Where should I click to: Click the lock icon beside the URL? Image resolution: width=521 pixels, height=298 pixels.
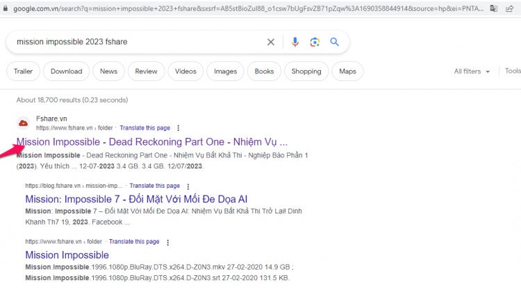[x=6, y=8]
